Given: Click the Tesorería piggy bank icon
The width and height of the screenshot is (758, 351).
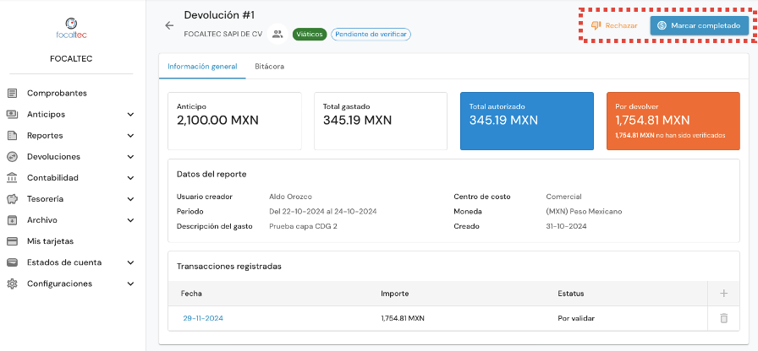Looking at the screenshot, I should point(13,198).
